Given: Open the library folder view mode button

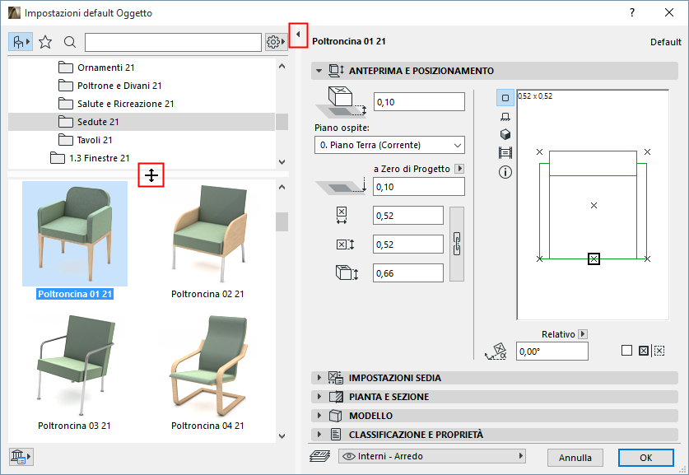Looking at the screenshot, I should coord(21,42).
